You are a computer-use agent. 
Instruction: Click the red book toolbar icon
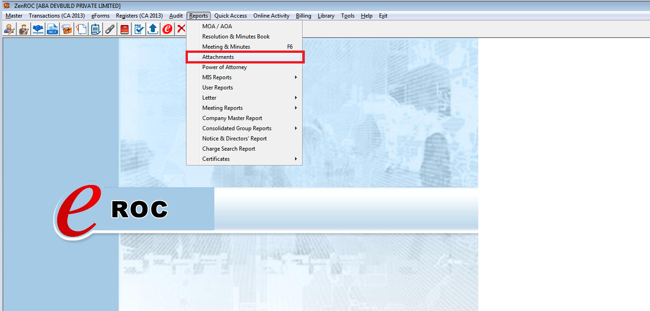tap(124, 29)
